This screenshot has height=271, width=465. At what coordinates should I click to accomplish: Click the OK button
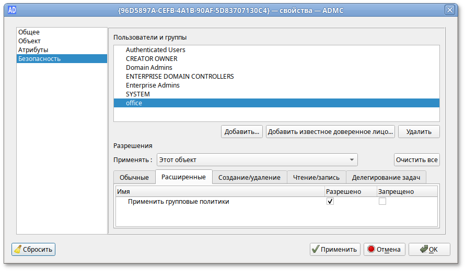429,250
